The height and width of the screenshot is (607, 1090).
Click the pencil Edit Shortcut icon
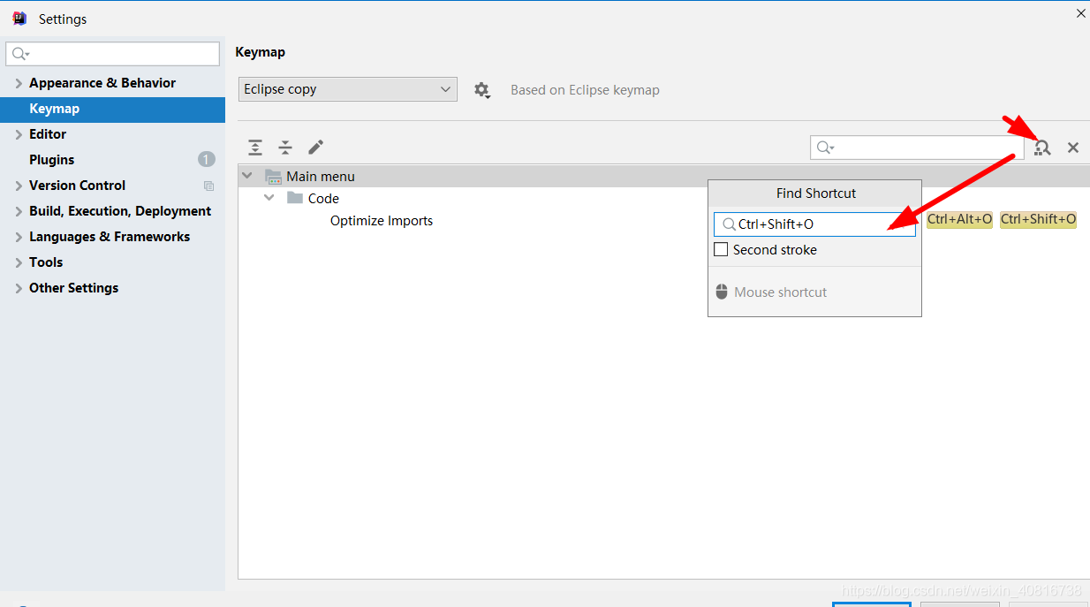point(315,148)
